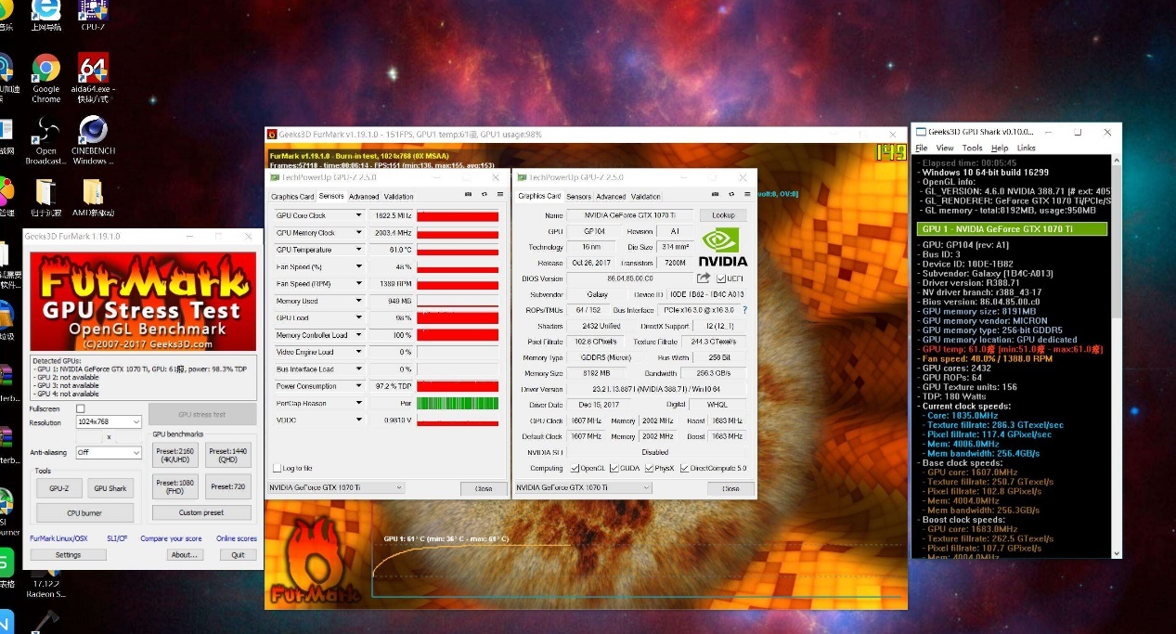
Task: Open Validation tab in GPU-Z Sensors window
Action: (x=399, y=197)
